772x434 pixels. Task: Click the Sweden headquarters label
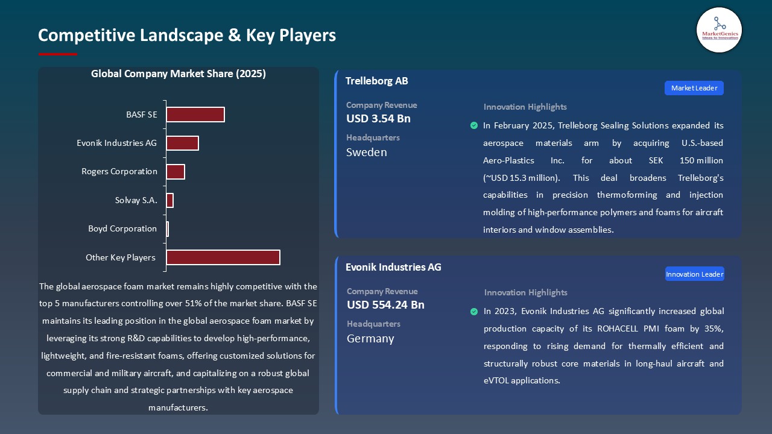pos(366,152)
